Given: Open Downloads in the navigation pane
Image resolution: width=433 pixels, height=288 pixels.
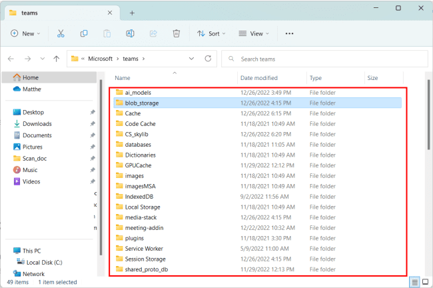Looking at the screenshot, I should pos(37,123).
